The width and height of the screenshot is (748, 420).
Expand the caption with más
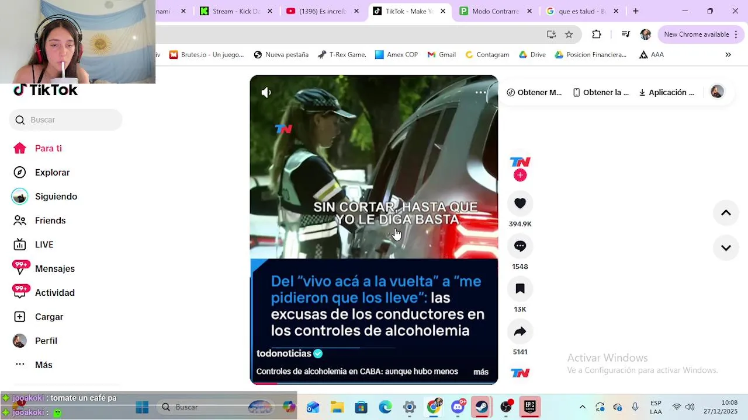click(481, 372)
